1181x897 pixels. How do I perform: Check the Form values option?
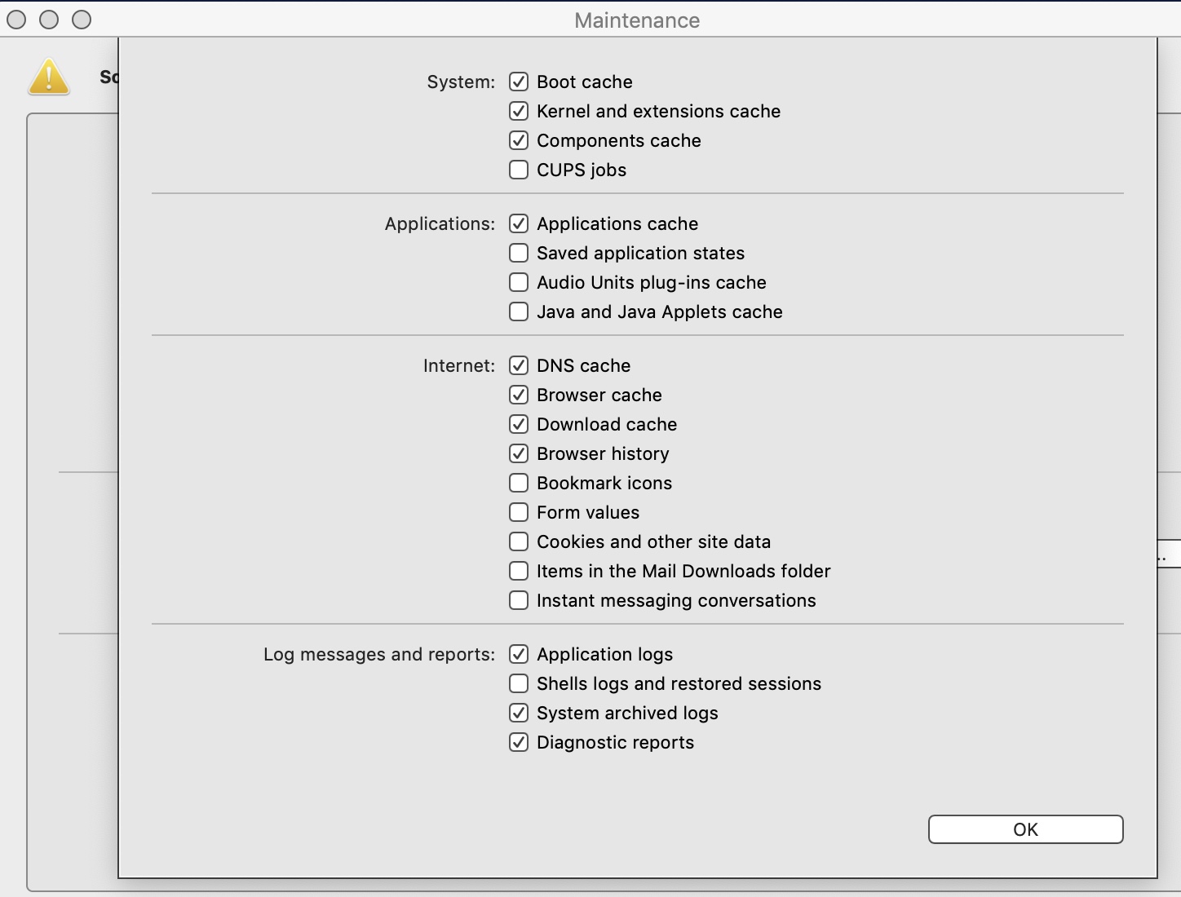519,512
